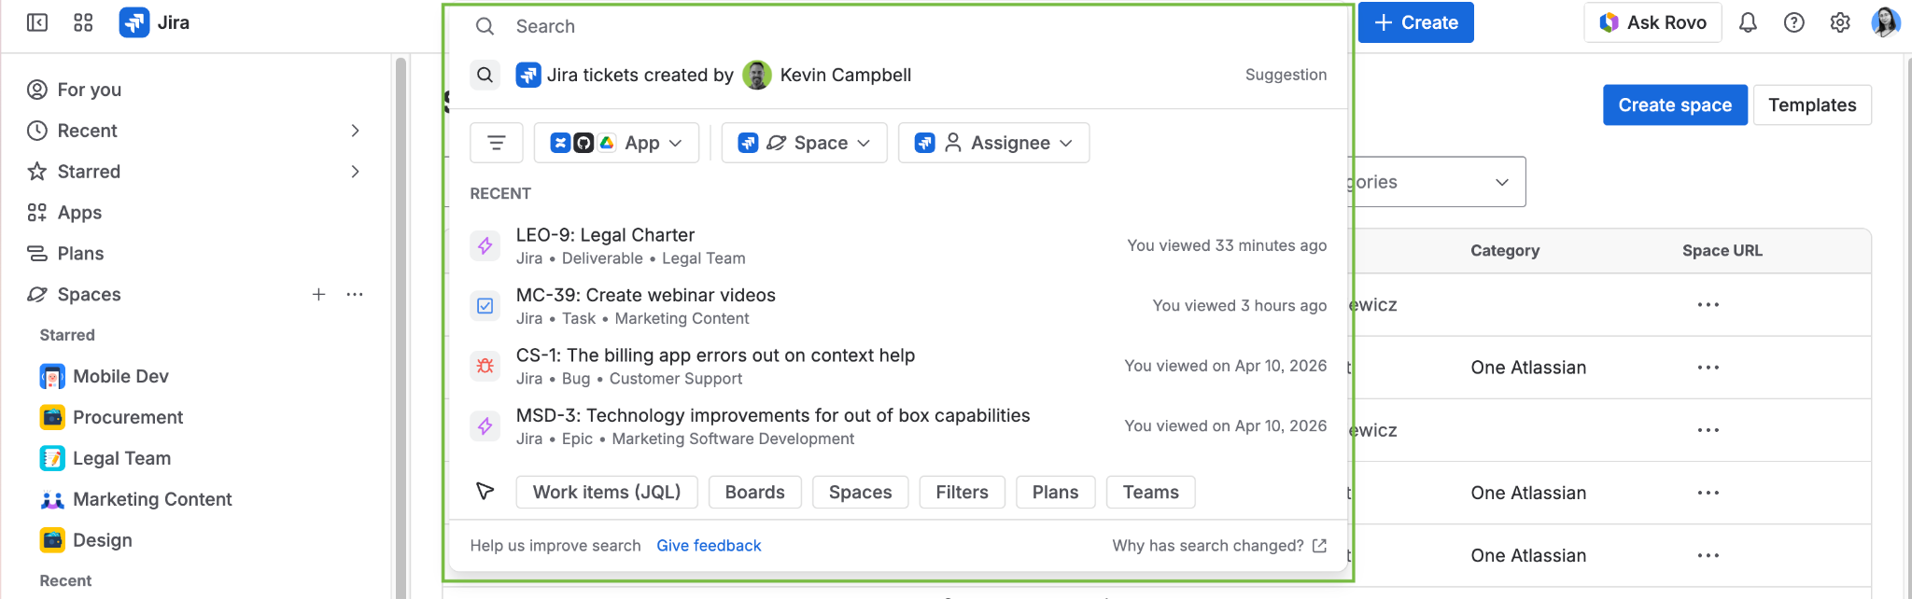Select the Filters chip

click(x=962, y=492)
